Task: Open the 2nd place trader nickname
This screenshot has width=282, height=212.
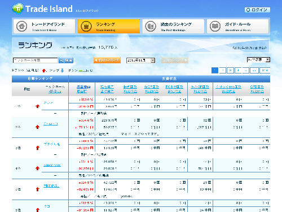Action: (x=51, y=124)
